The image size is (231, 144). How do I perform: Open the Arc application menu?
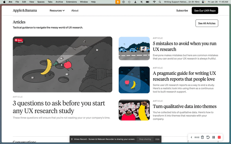point(10,2)
